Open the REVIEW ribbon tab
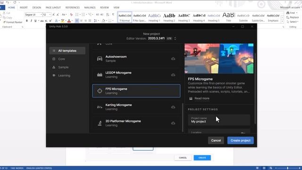Image resolution: width=302 pixels, height=170 pixels. coord(104,8)
